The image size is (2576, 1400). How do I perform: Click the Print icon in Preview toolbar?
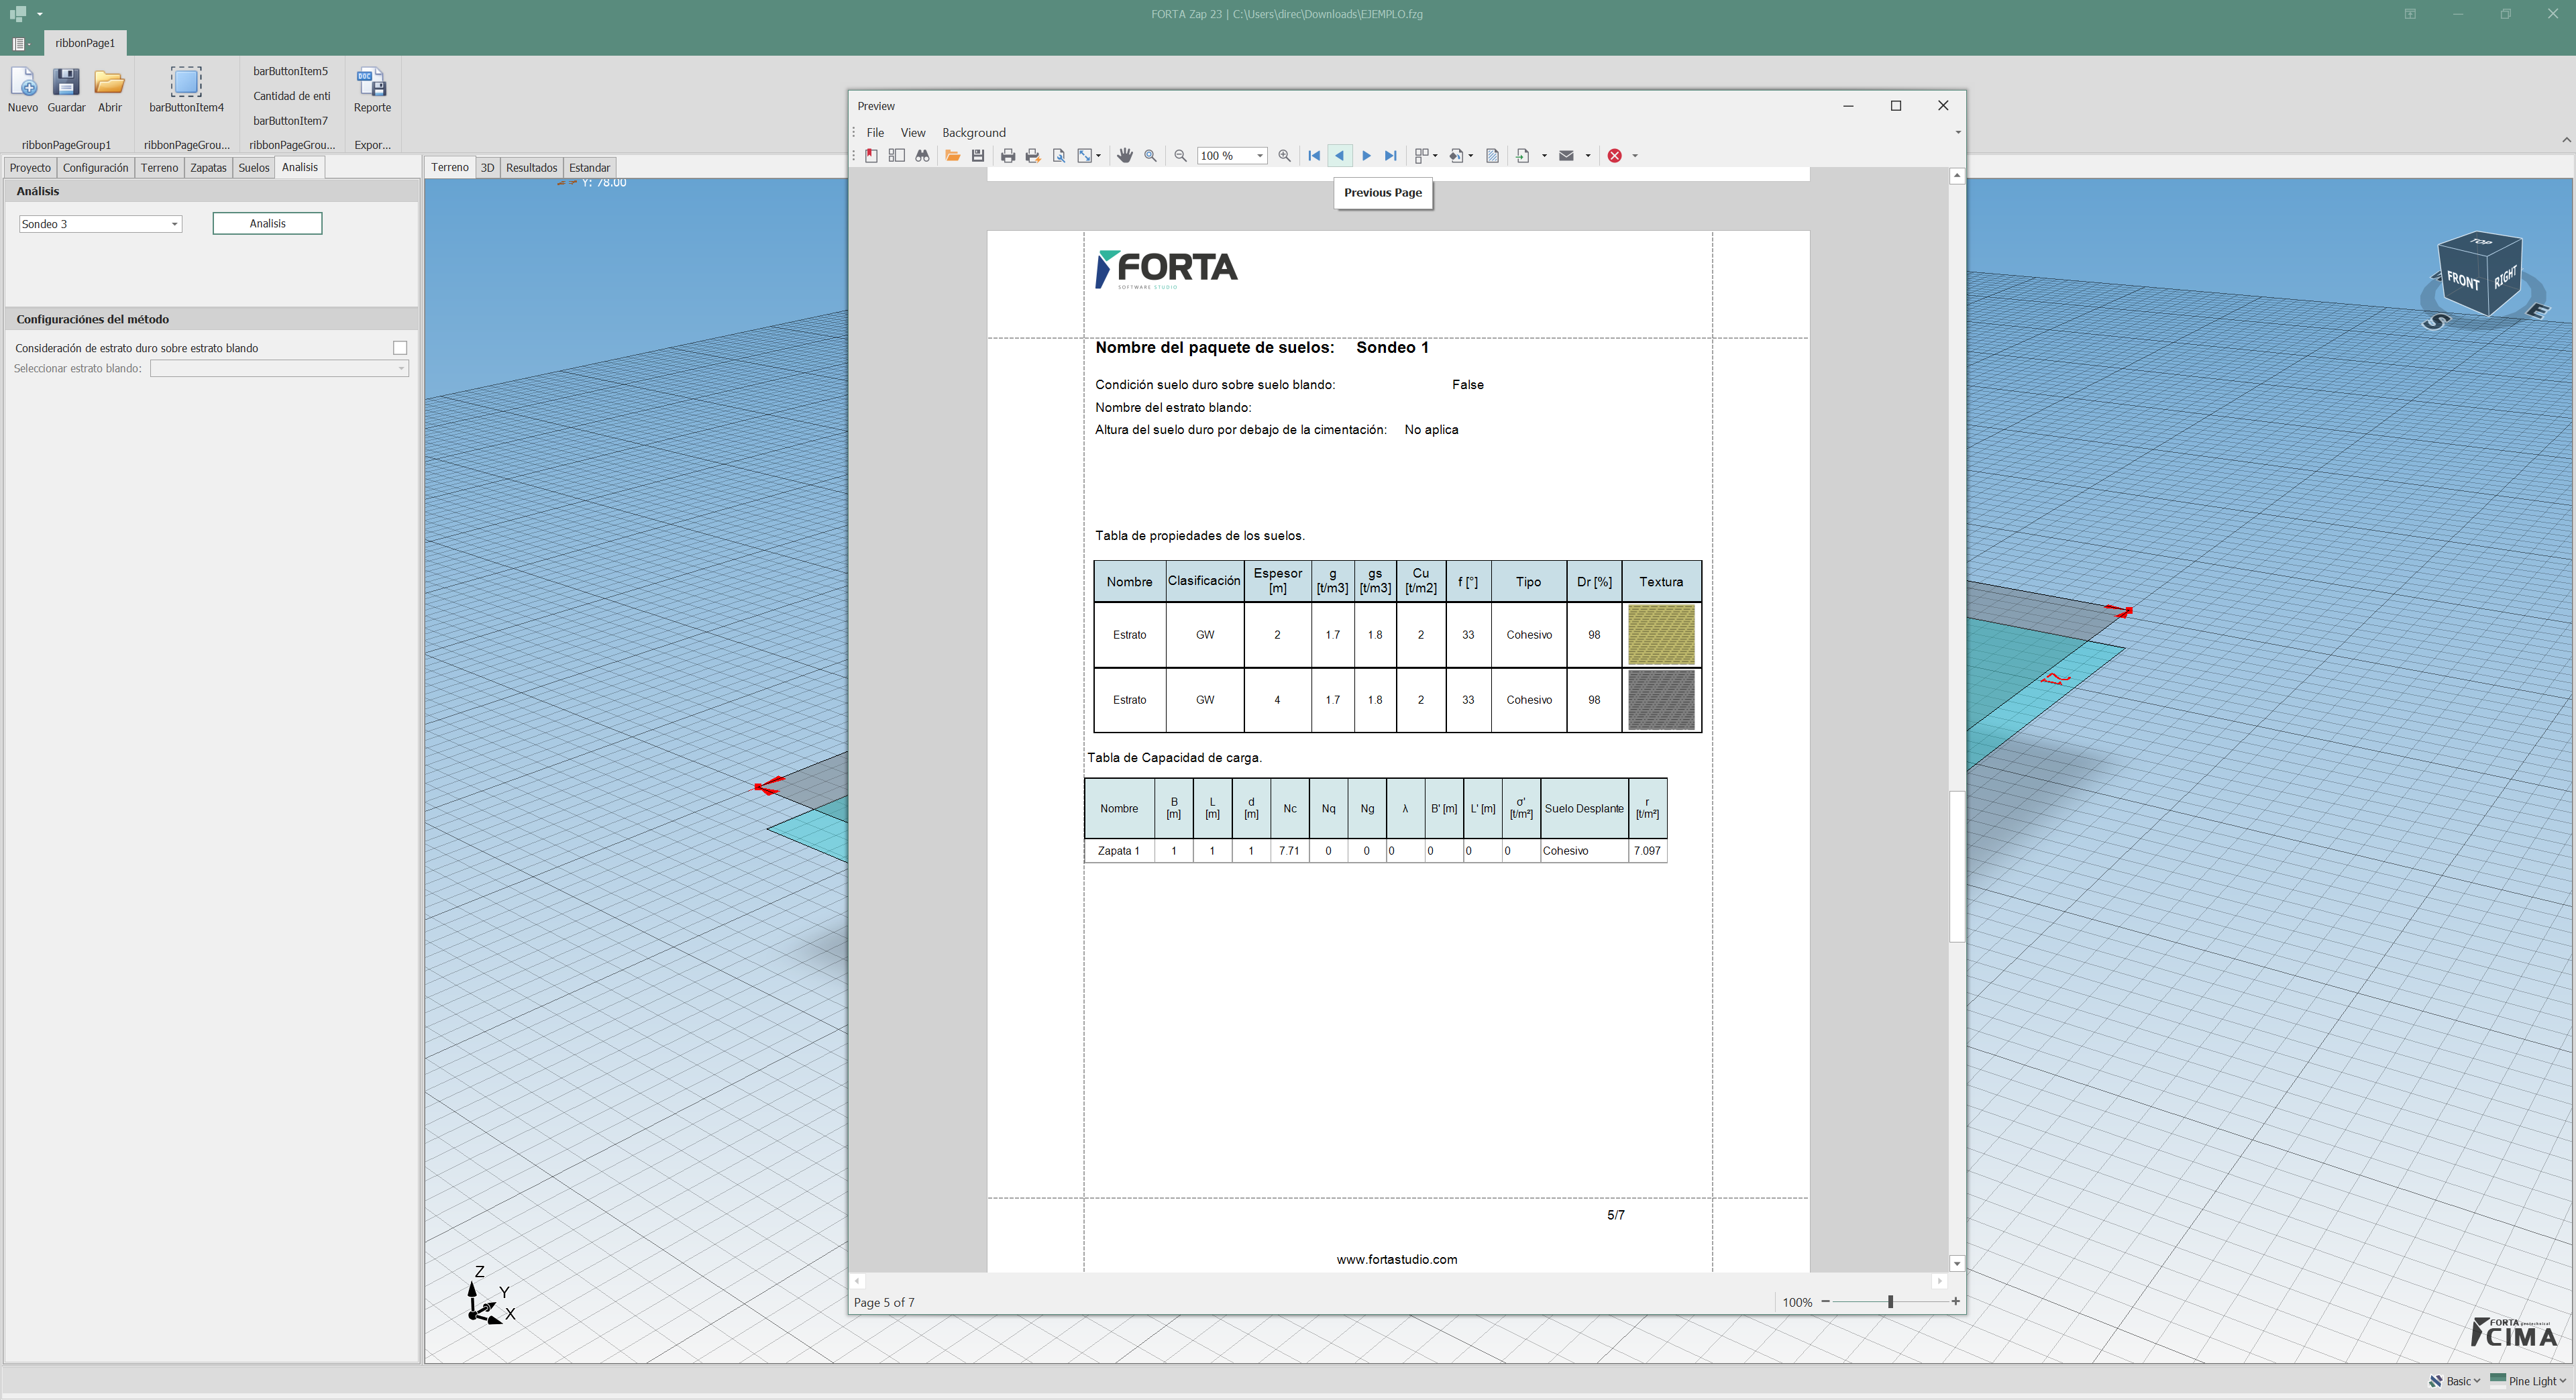[x=1008, y=156]
